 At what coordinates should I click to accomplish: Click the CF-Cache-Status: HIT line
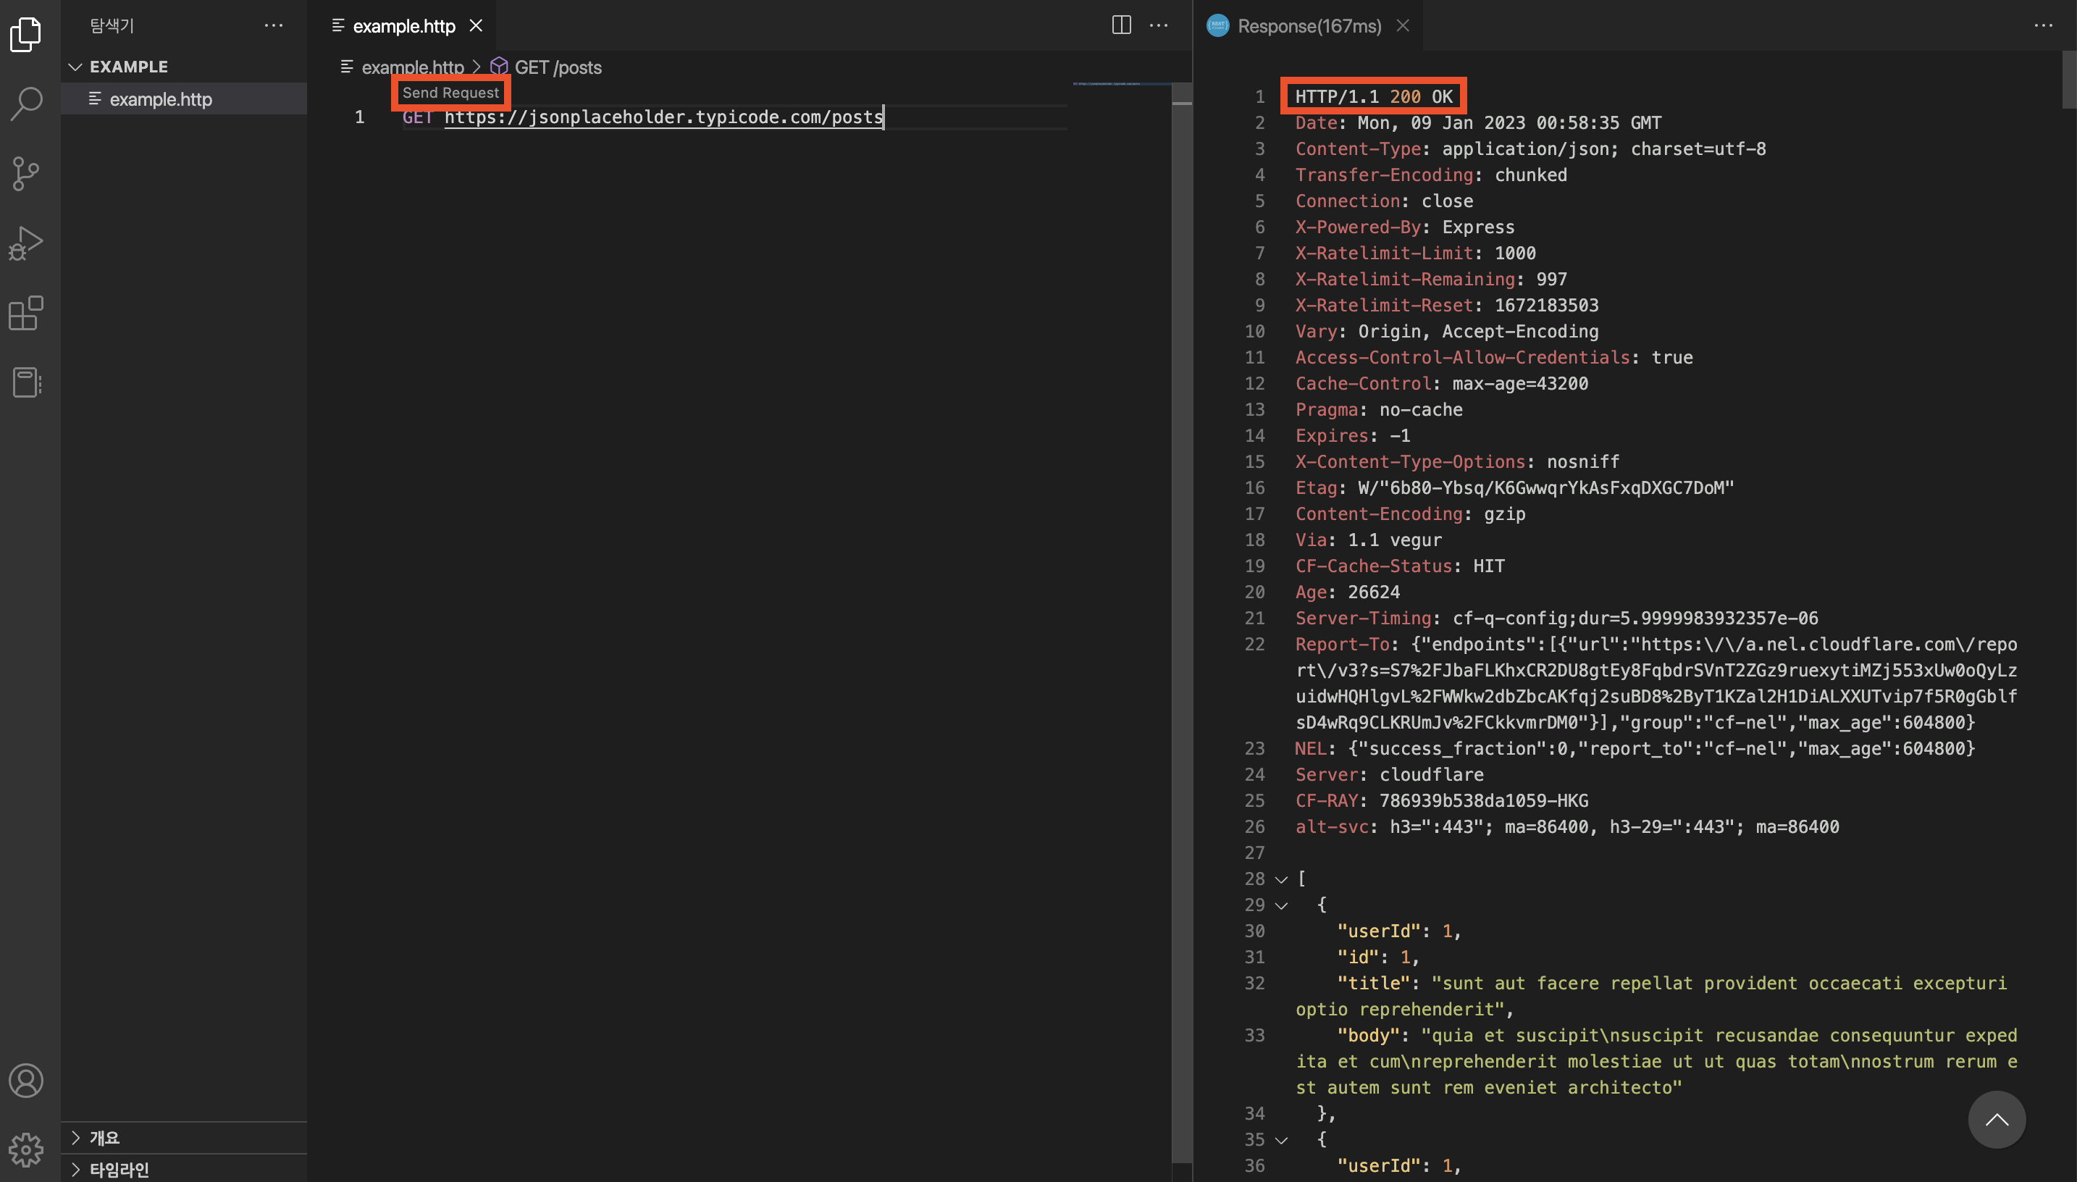(x=1399, y=566)
